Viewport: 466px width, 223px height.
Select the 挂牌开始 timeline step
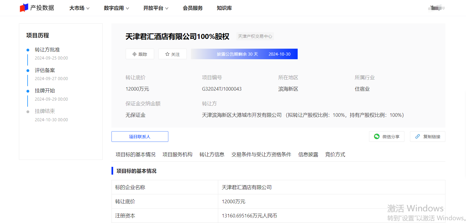(x=45, y=91)
